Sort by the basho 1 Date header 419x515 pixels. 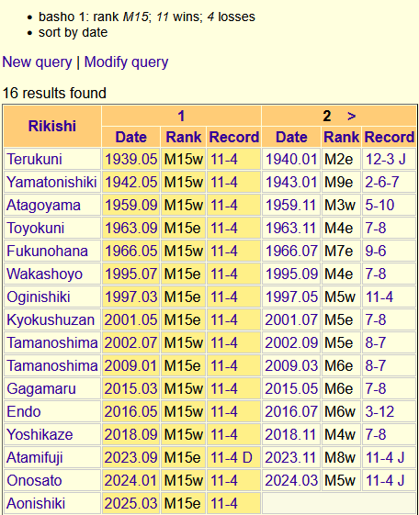130,137
